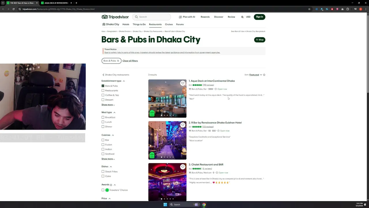Open the Sort Featured dropdown
Image resolution: width=369 pixels, height=208 pixels.
click(255, 75)
